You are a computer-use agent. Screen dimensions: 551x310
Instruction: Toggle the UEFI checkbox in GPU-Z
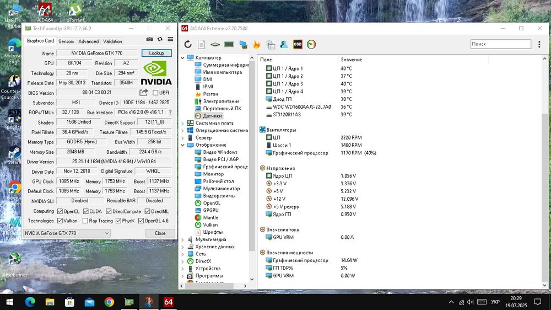click(x=155, y=93)
